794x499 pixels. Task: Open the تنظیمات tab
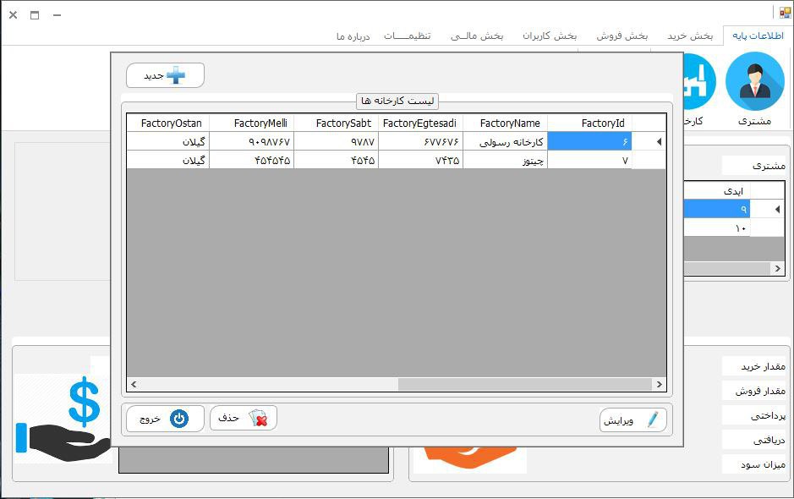[407, 36]
